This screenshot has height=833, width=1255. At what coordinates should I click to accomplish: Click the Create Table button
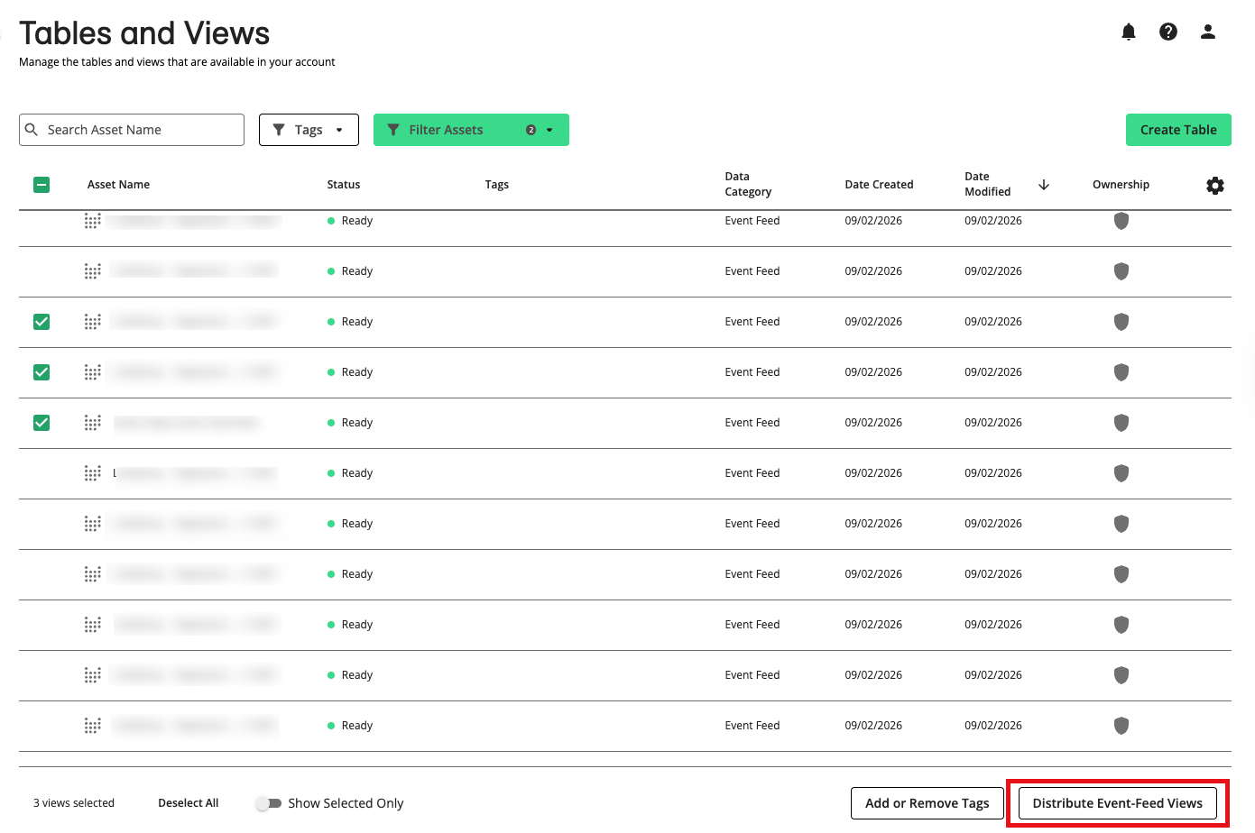click(1178, 129)
